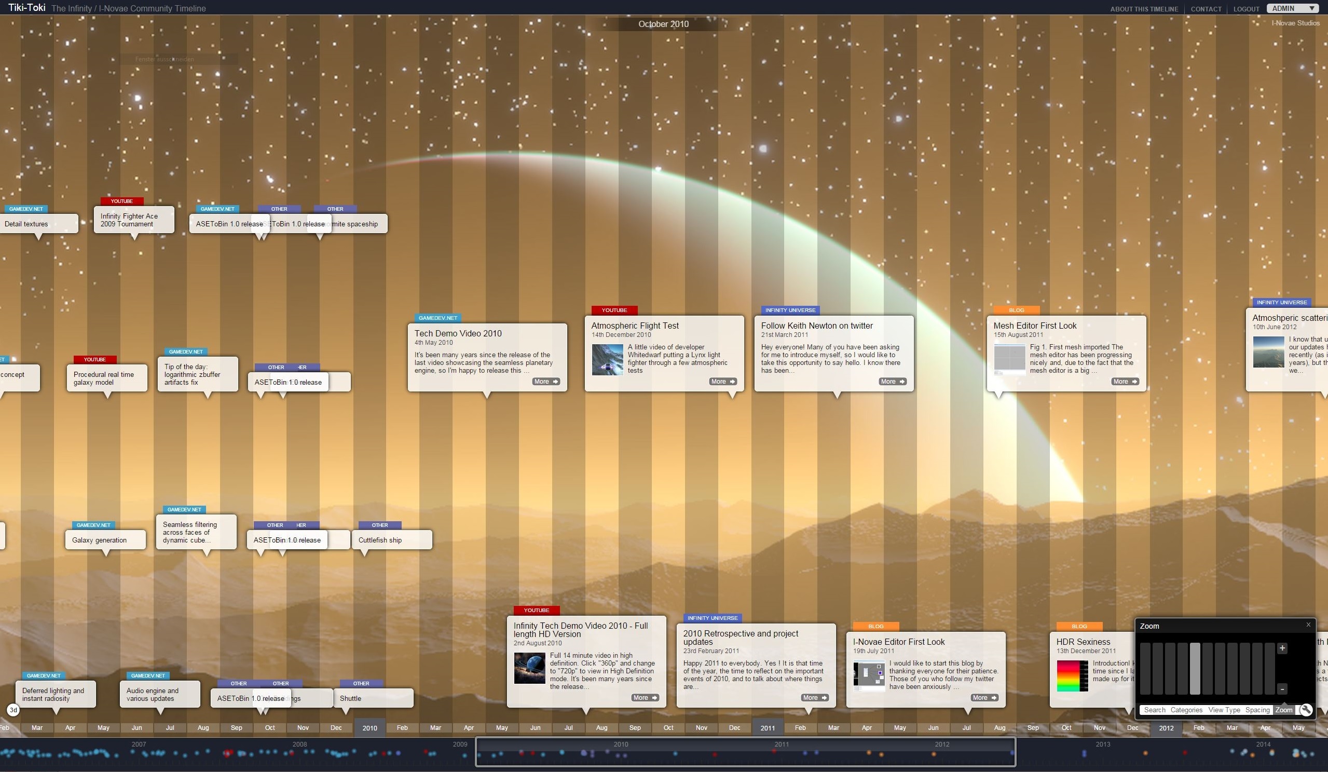Click the HDR Sexiness color thumbnail
Screen dimensions: 1328x772
(1072, 675)
